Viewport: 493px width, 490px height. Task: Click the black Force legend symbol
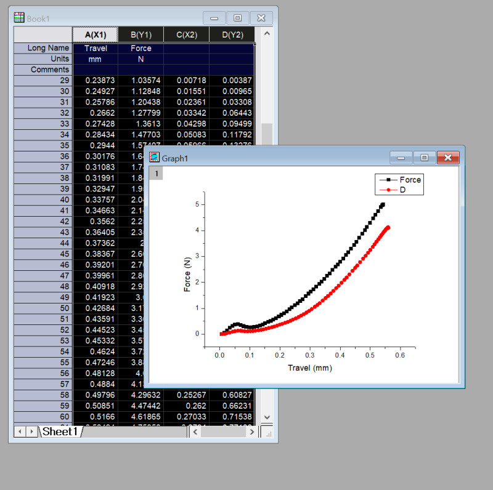[388, 180]
